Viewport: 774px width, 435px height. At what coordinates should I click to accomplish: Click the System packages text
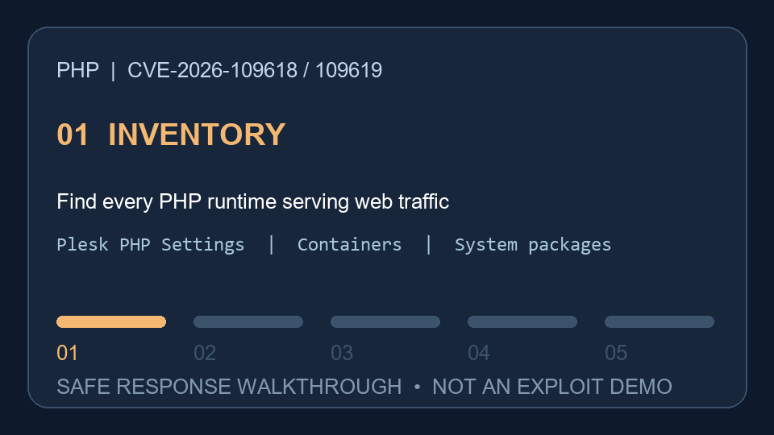click(x=533, y=245)
